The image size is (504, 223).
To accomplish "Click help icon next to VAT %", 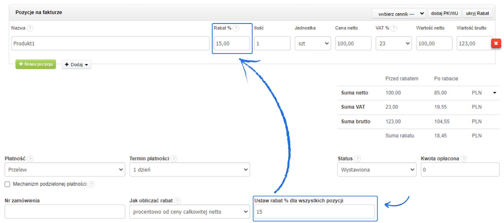I will pos(394,28).
